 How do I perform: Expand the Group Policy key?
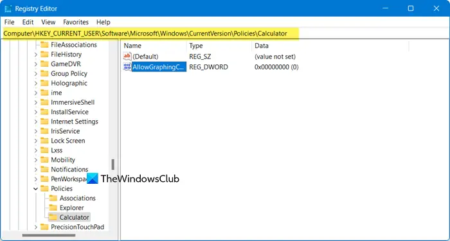pyautogui.click(x=35, y=74)
